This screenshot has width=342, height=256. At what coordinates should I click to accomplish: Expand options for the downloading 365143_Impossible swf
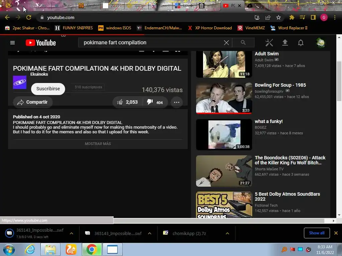[x=71, y=233]
